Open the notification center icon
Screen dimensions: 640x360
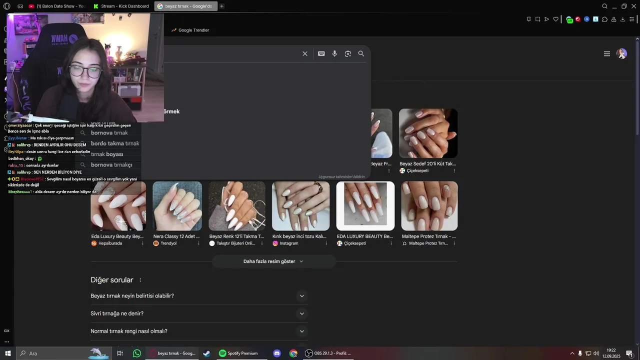click(x=629, y=353)
